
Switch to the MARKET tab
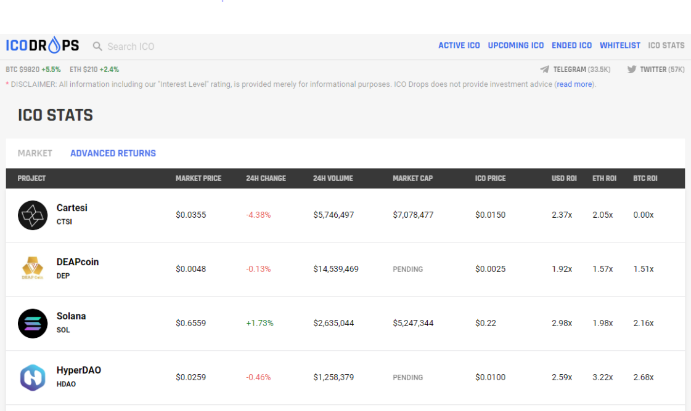tap(35, 153)
